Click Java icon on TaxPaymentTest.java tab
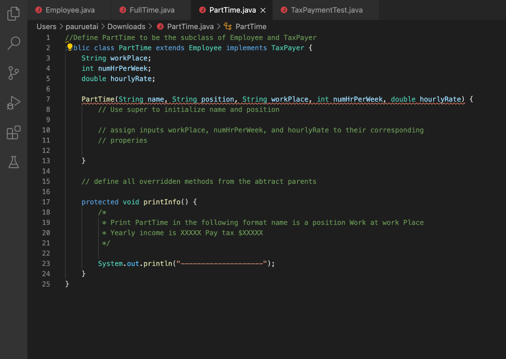This screenshot has height=359, width=506. (284, 10)
